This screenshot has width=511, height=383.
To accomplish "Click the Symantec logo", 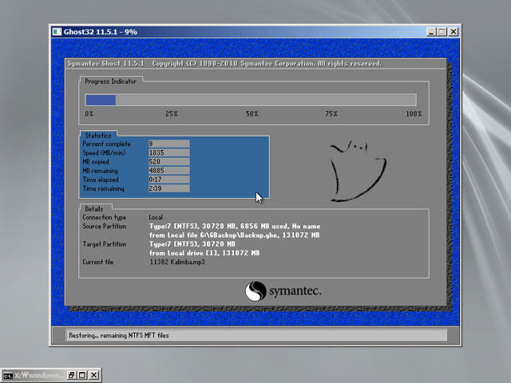I will point(283,291).
